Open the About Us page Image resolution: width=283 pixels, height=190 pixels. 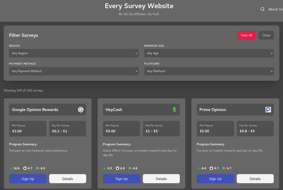[276, 9]
